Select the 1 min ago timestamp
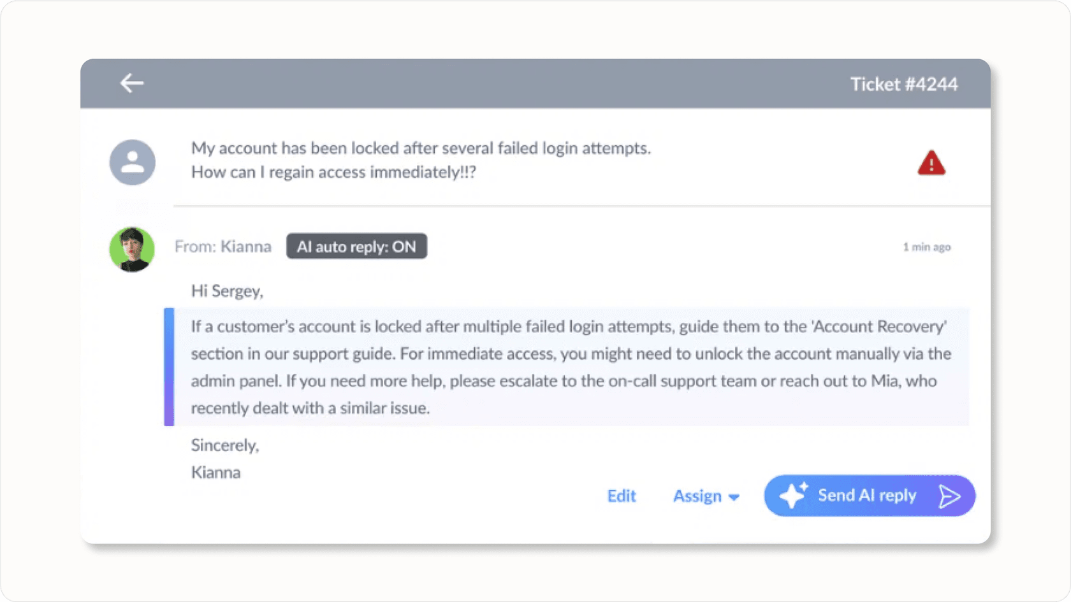This screenshot has height=602, width=1071. pyautogui.click(x=927, y=247)
